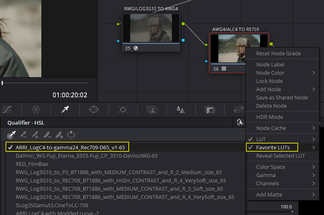This screenshot has width=324, height=215.
Task: Open the Color Warper palette
Action: click(36, 109)
